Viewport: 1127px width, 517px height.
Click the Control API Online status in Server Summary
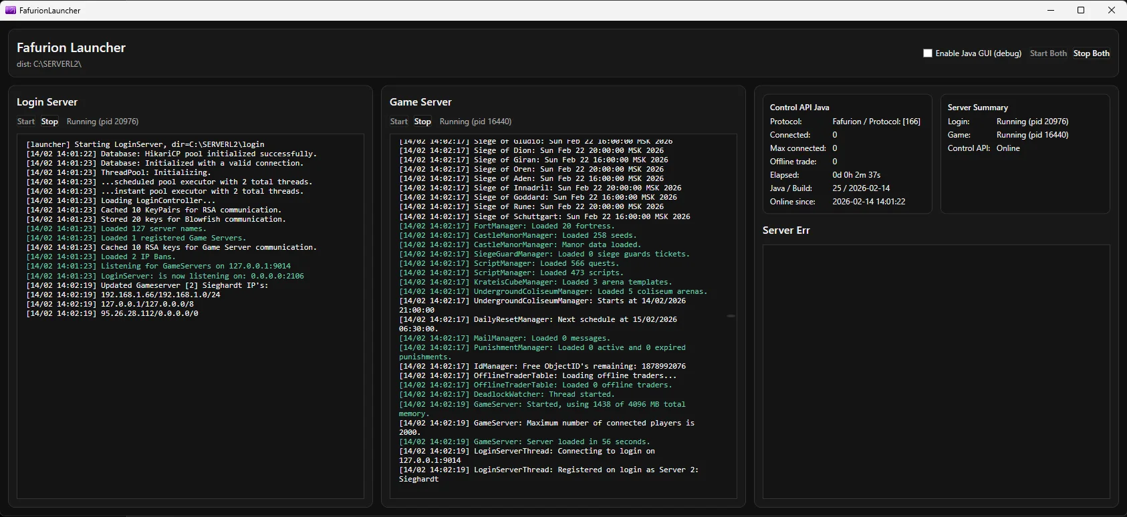pos(1008,148)
